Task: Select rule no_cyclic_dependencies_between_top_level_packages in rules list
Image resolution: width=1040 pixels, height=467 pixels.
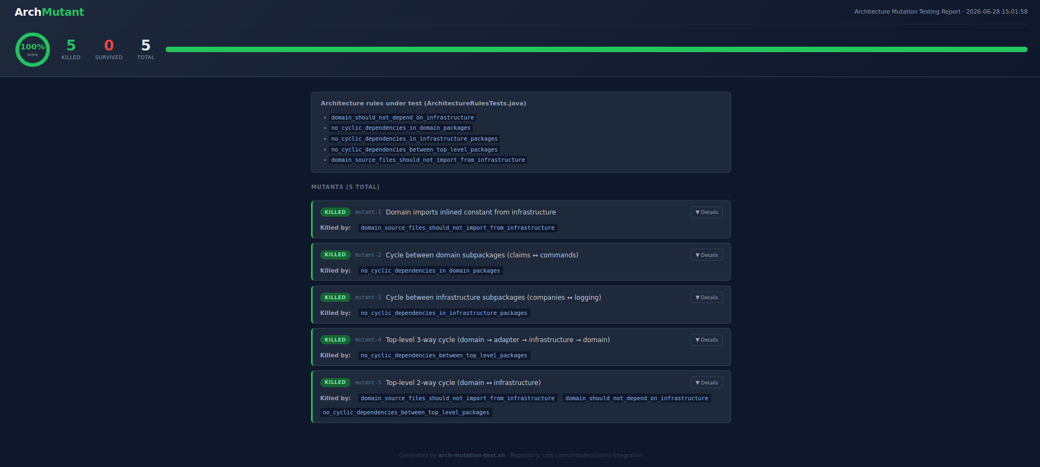Action: click(x=414, y=150)
